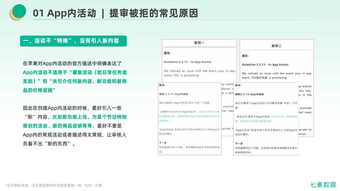Click "Guideline 2.3.13 - In-App Events" in 案例二
Image resolution: width=340 pixels, height=191 pixels.
[x=265, y=65]
